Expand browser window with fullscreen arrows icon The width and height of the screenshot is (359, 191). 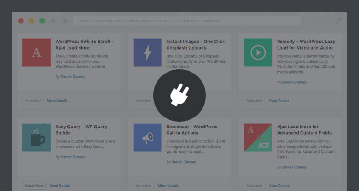point(338,21)
